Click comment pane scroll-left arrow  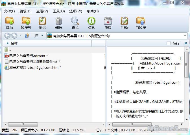(x=110, y=124)
